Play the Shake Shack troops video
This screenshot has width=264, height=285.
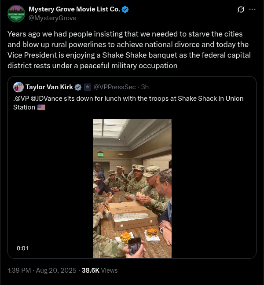(132, 188)
